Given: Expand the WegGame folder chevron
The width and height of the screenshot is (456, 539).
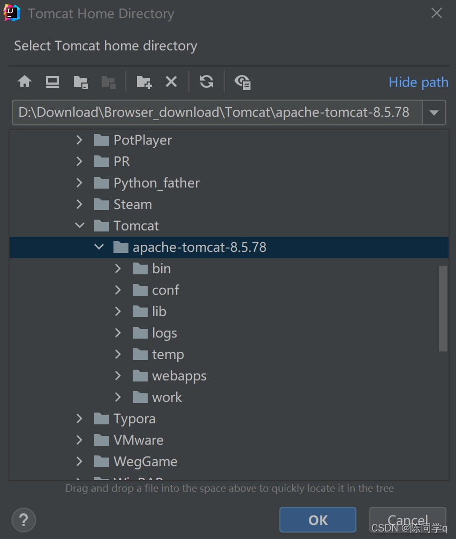Looking at the screenshot, I should [x=79, y=461].
